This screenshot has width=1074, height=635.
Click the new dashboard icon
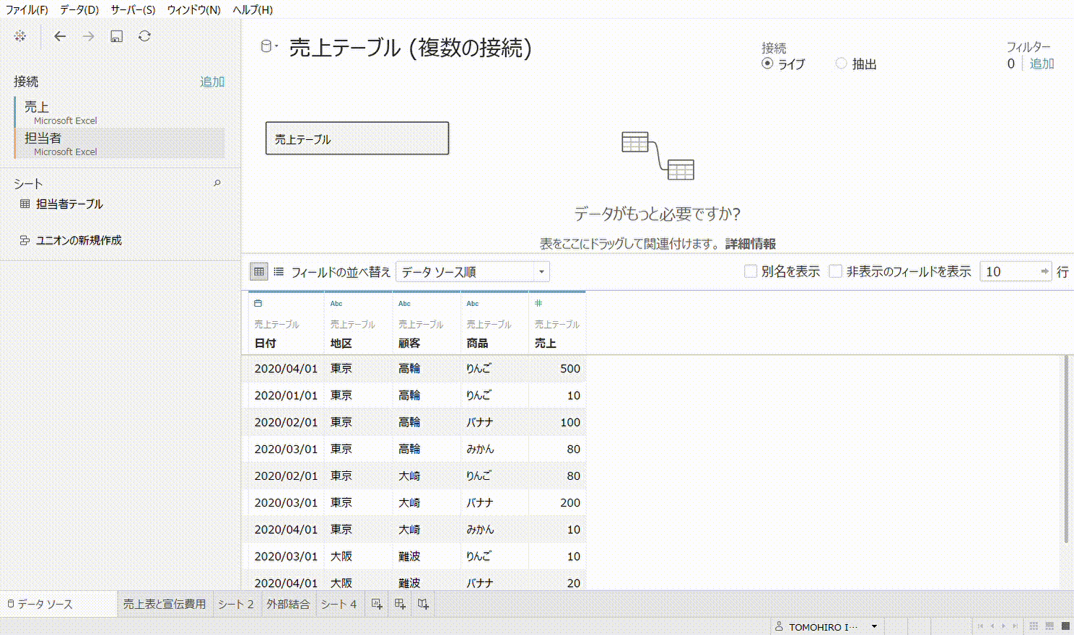[x=400, y=604]
